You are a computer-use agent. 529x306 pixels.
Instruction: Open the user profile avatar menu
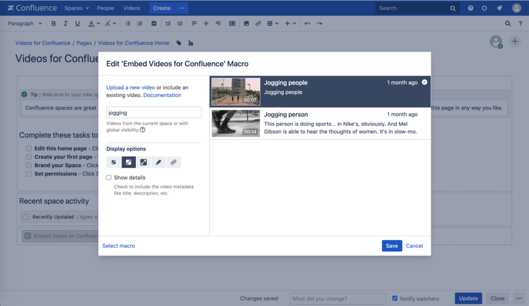pos(517,8)
